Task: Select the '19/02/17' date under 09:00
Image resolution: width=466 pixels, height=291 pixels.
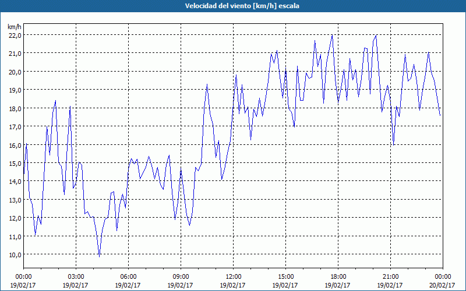Action: (180, 285)
